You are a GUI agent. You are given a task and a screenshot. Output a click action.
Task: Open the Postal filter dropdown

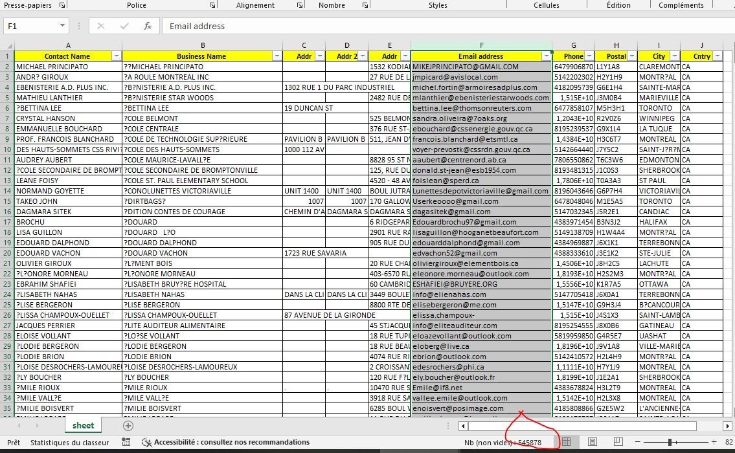pos(632,56)
